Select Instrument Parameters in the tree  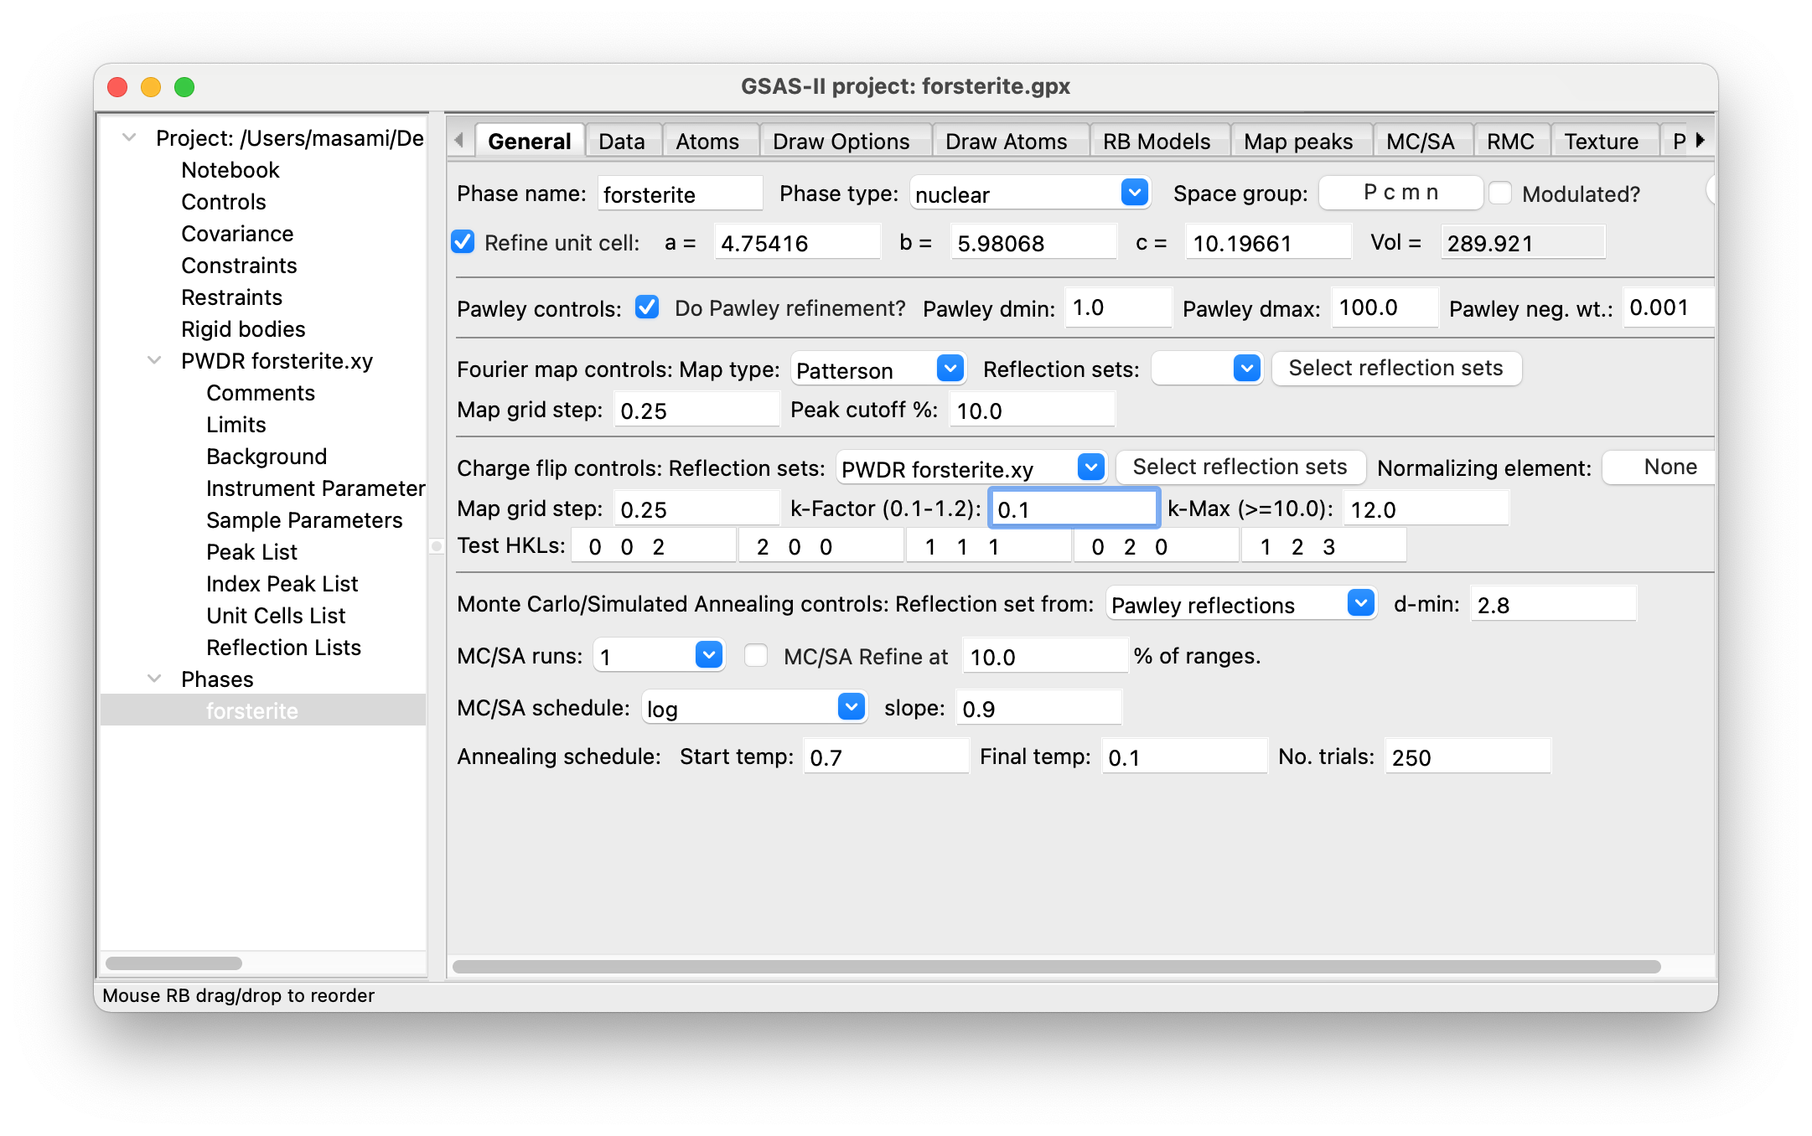pyautogui.click(x=315, y=488)
